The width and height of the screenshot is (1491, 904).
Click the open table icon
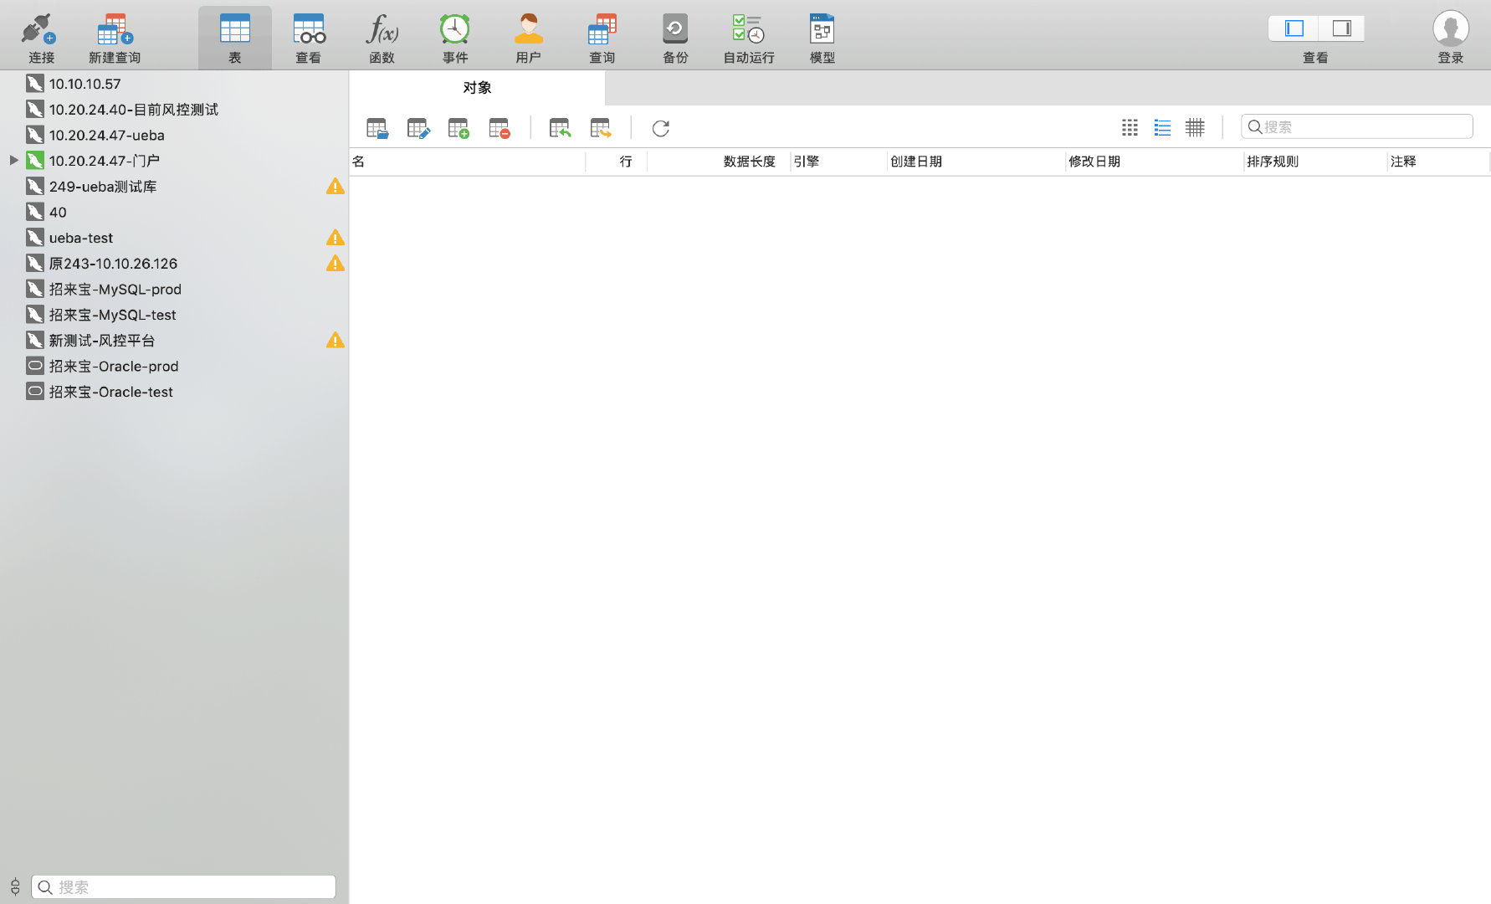(377, 128)
